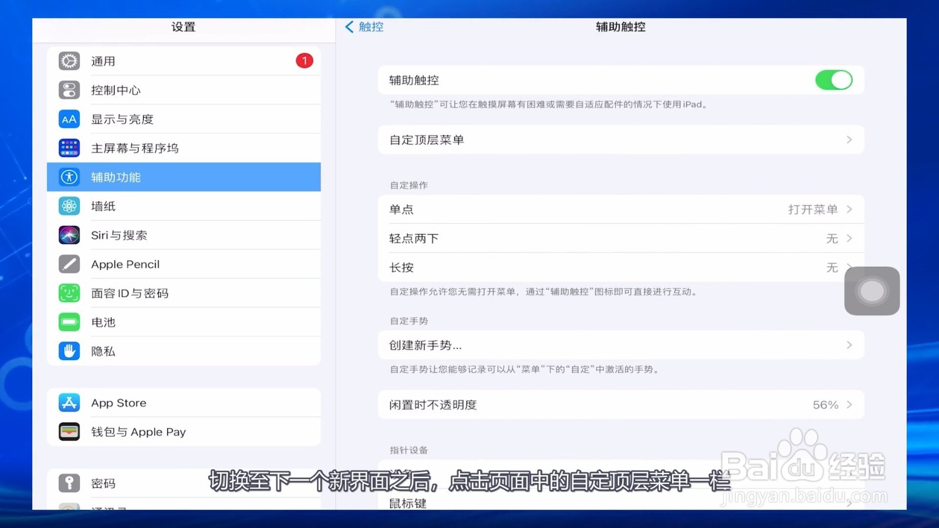Select 隐私 in the settings sidebar
Image resolution: width=939 pixels, height=528 pixels.
103,351
